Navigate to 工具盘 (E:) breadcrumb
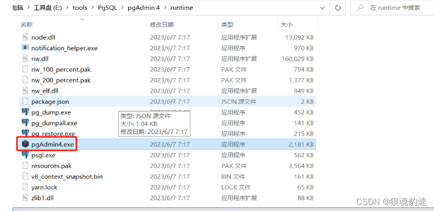The image size is (434, 211). [47, 8]
